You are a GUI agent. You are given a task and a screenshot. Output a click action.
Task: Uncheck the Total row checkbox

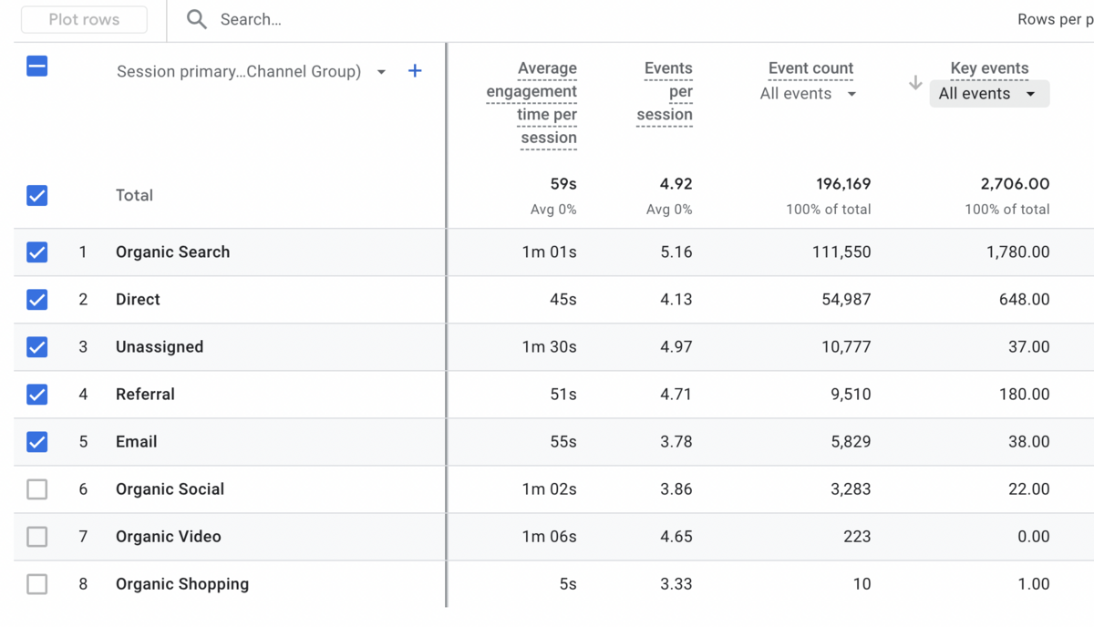click(37, 195)
